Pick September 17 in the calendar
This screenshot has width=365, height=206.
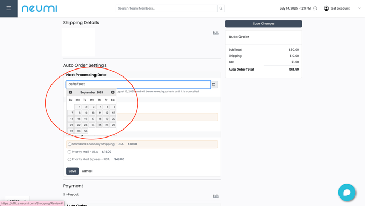click(92, 119)
